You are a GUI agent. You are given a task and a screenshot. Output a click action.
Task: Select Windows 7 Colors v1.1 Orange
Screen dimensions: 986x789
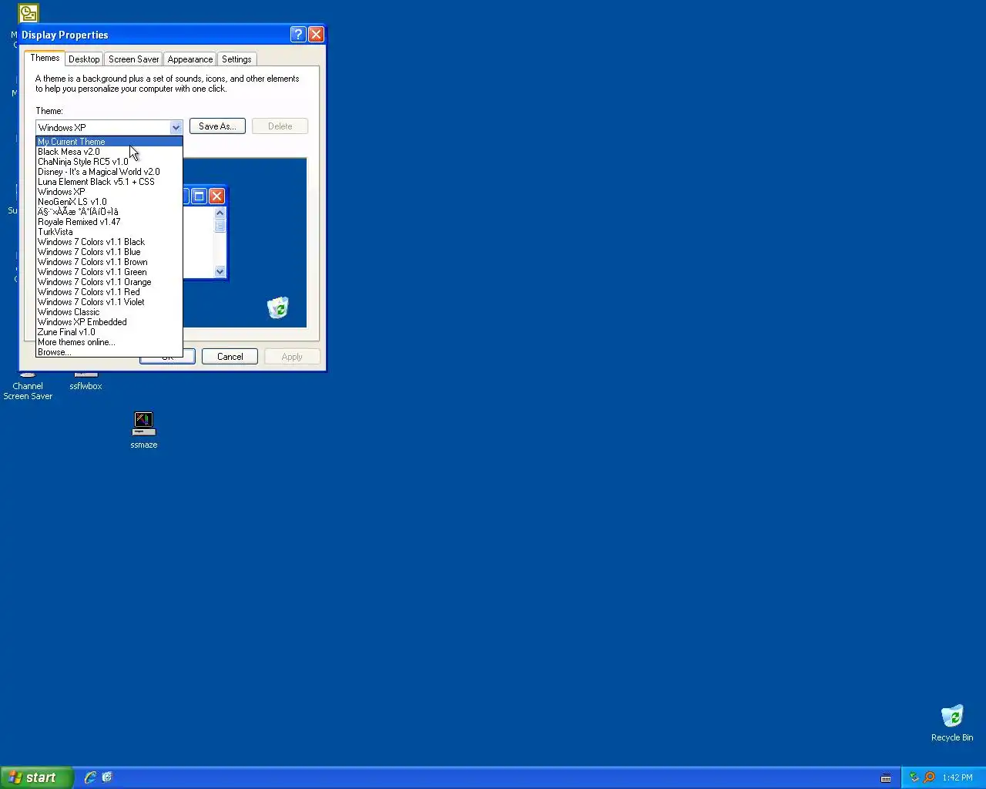point(109,282)
